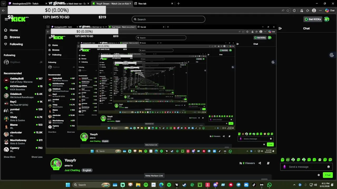The height and width of the screenshot is (189, 337).
Task: Click the Get KICKs button
Action: (313, 19)
